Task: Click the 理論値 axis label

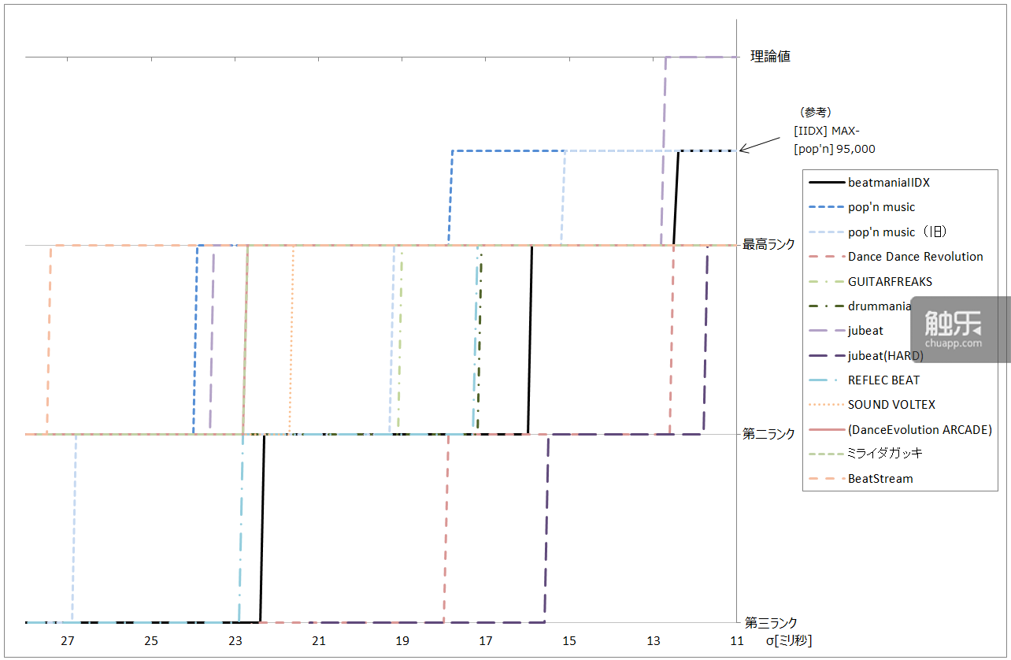Action: 770,57
